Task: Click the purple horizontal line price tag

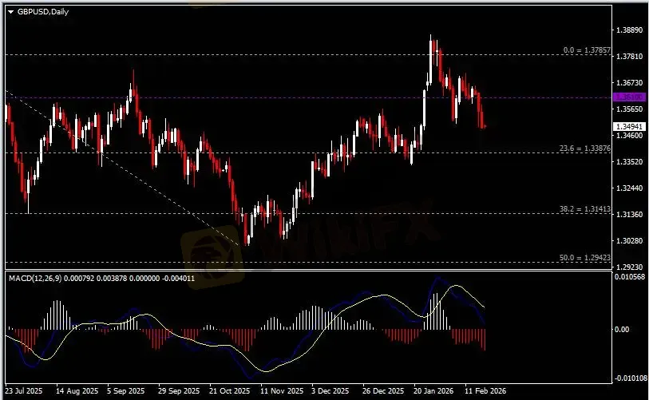Action: (x=629, y=97)
